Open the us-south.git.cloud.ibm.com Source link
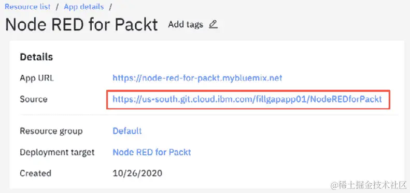This screenshot has width=410, height=193. tap(247, 99)
